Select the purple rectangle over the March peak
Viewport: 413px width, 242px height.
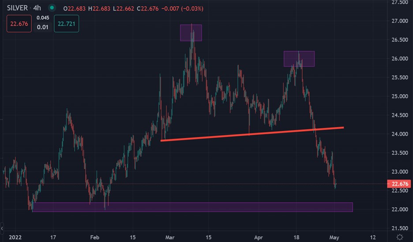191,33
